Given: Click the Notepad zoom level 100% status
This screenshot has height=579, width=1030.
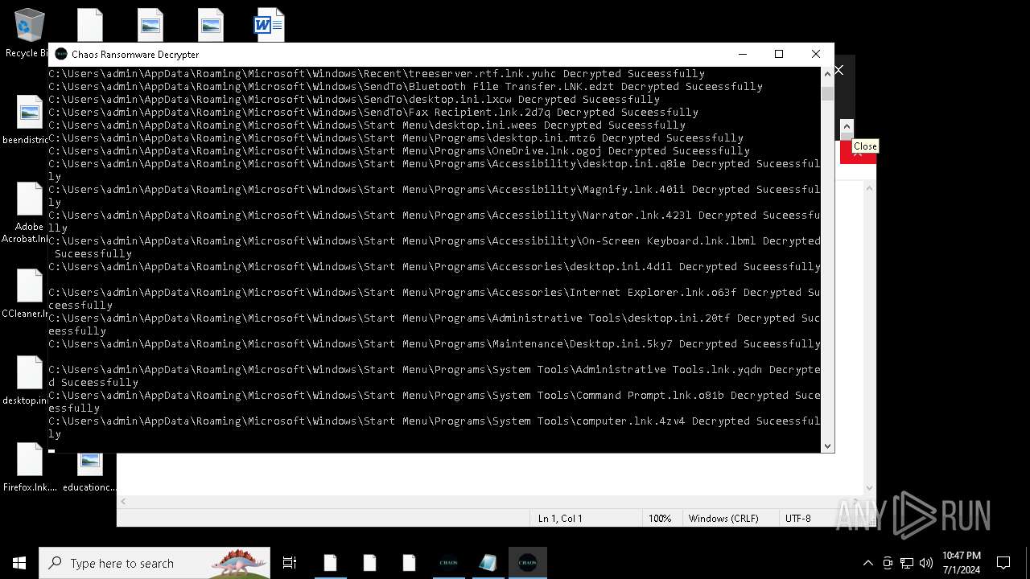Looking at the screenshot, I should 660,519.
